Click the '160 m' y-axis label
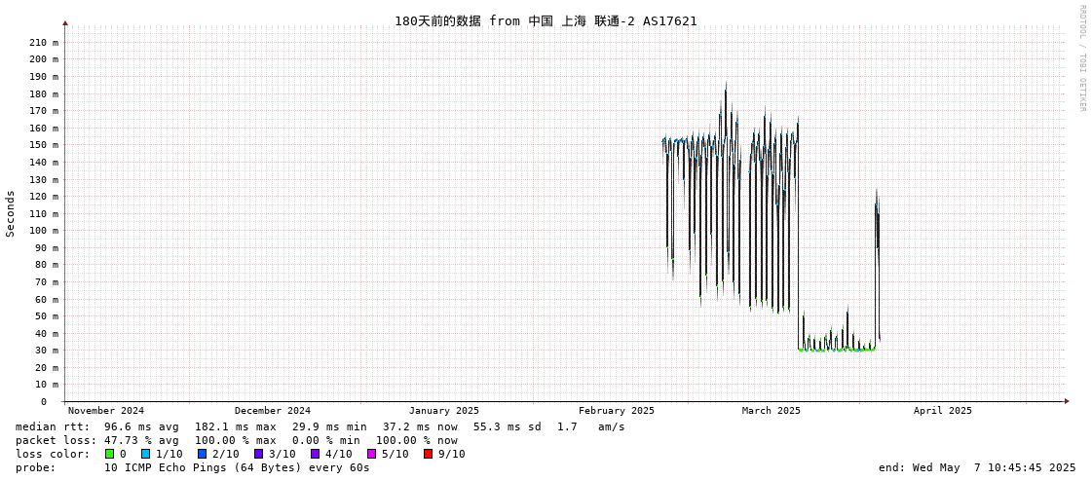Screen dimensions: 1092x481 click(x=44, y=129)
